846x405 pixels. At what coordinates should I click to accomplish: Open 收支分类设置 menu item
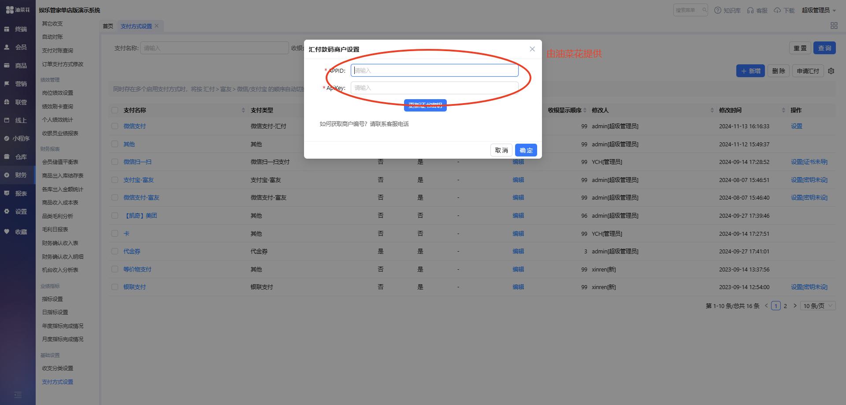point(57,368)
